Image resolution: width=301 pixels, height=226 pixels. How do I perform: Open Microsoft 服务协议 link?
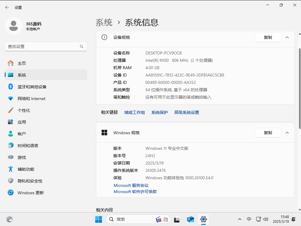(x=131, y=185)
